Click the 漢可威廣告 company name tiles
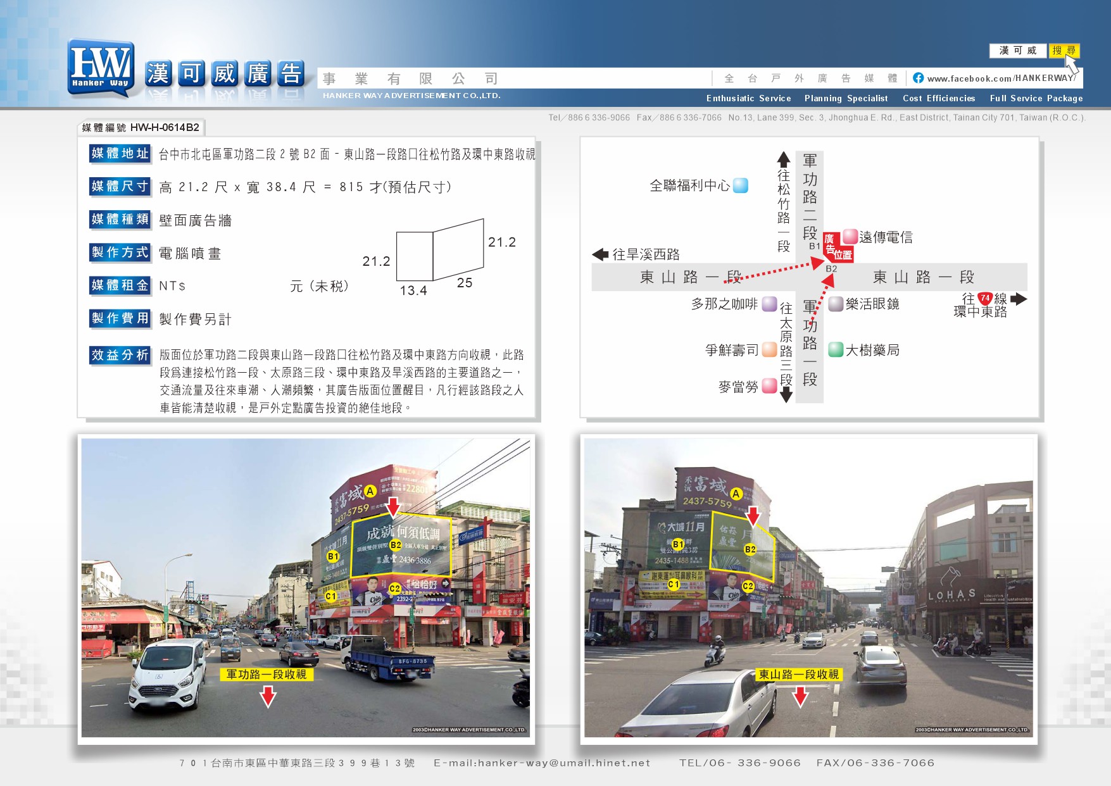The height and width of the screenshot is (786, 1111). [224, 74]
